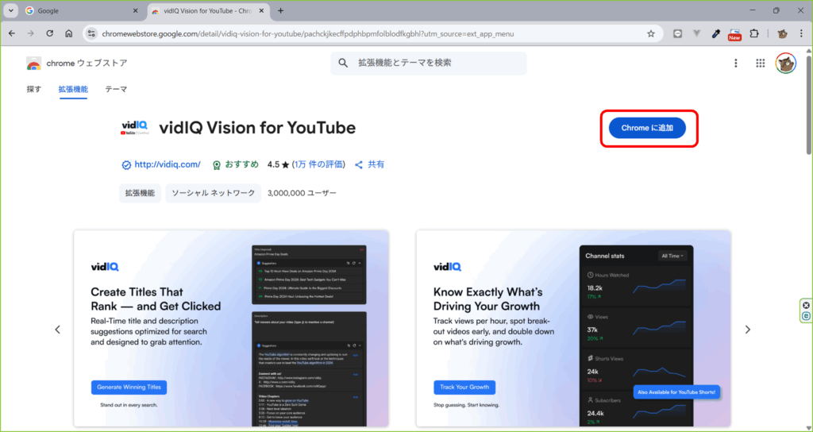The height and width of the screenshot is (432, 813).
Task: Open Chrome's three-dot browser menu
Action: click(802, 33)
